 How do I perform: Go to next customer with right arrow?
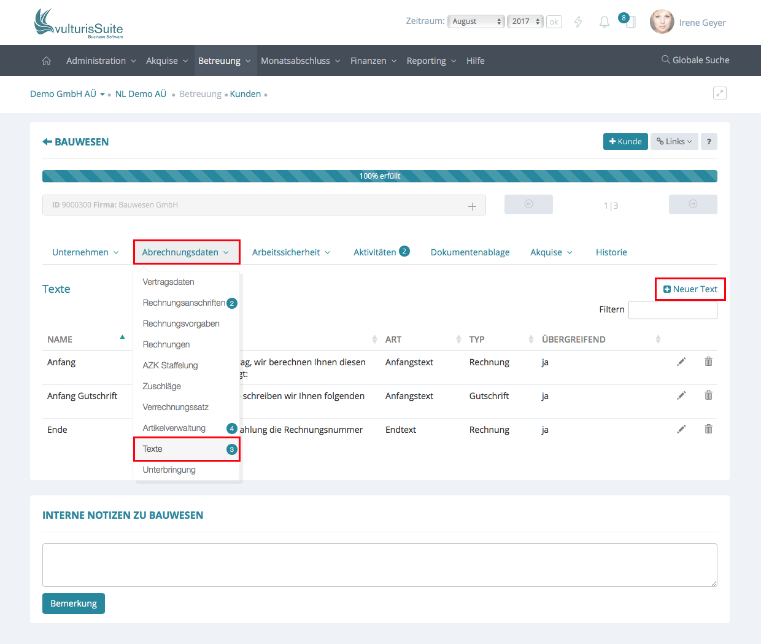point(692,204)
